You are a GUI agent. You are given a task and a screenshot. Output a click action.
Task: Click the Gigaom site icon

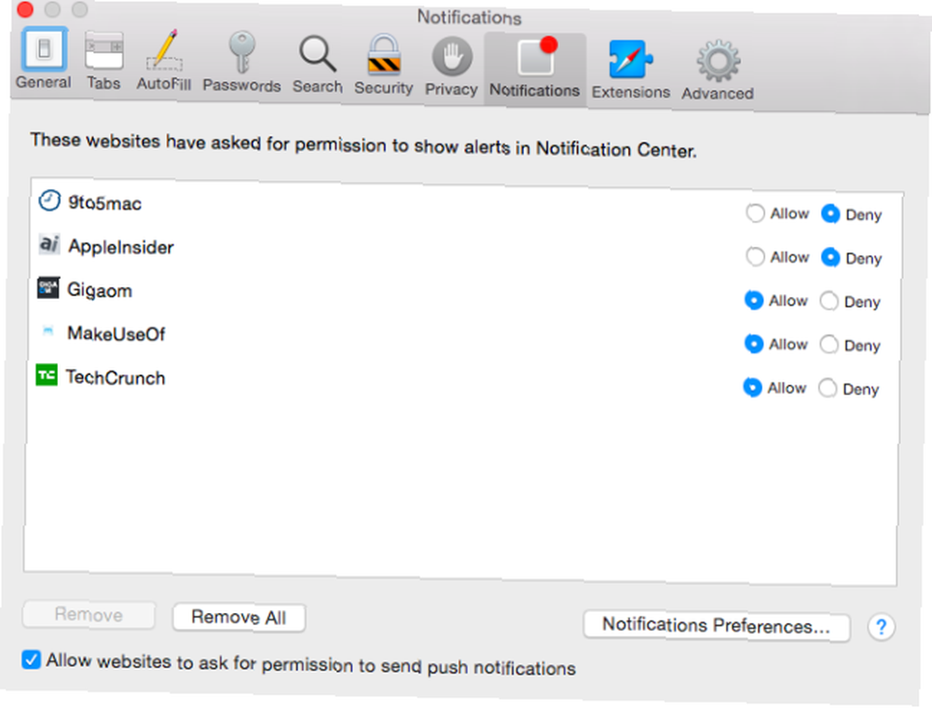[x=48, y=288]
